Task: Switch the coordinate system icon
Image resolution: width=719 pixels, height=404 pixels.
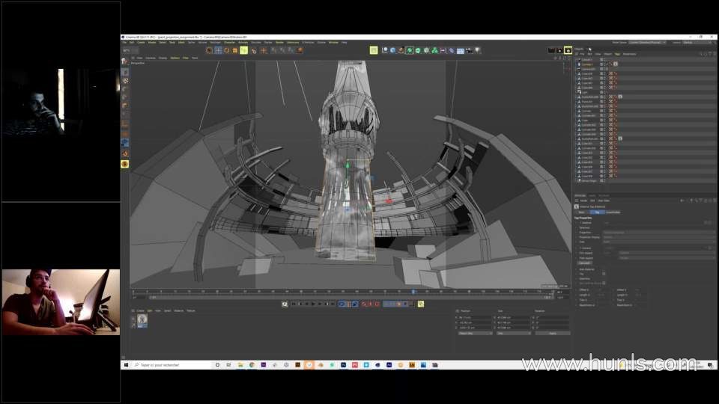Action: tap(300, 50)
